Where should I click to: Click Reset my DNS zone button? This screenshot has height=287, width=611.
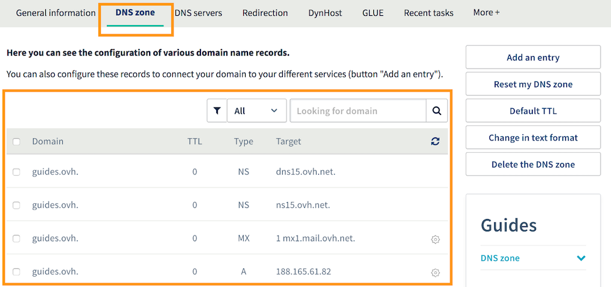click(x=533, y=84)
